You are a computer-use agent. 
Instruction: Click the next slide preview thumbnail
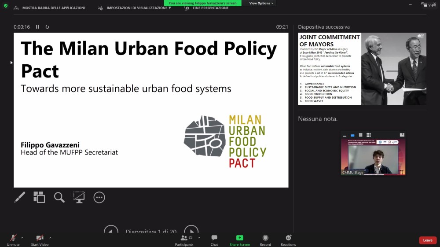362,69
